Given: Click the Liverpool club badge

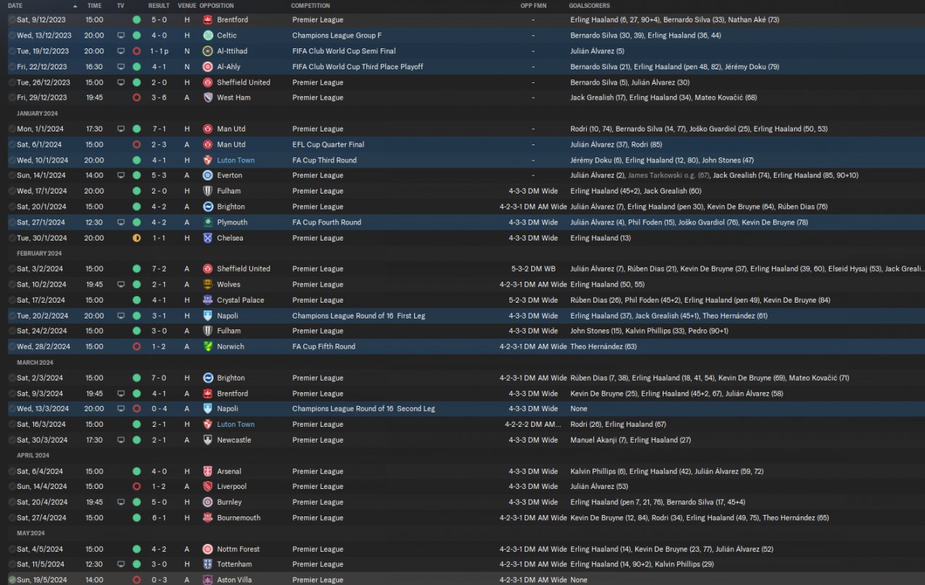Looking at the screenshot, I should tap(207, 487).
